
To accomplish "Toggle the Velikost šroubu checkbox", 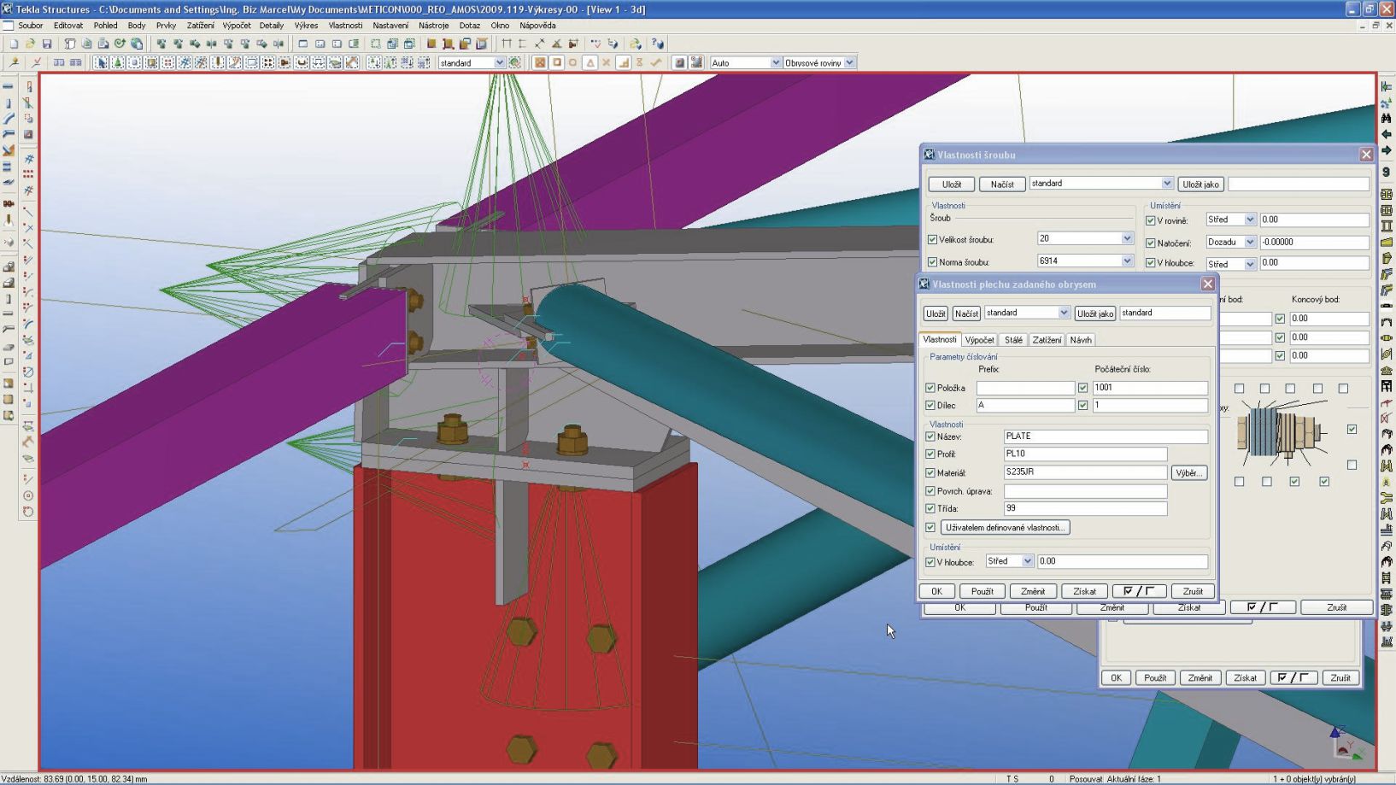I will (933, 240).
